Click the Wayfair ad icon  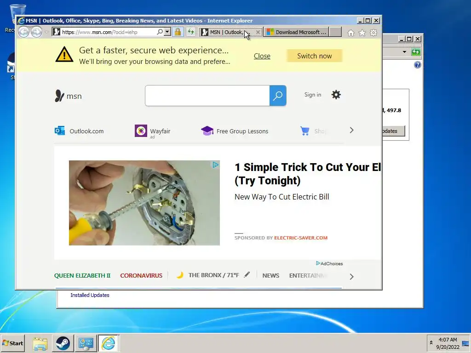click(x=141, y=131)
